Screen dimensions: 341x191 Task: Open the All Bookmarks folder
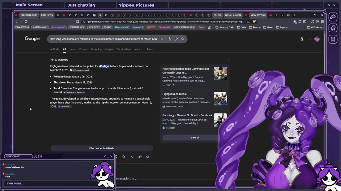(315, 27)
